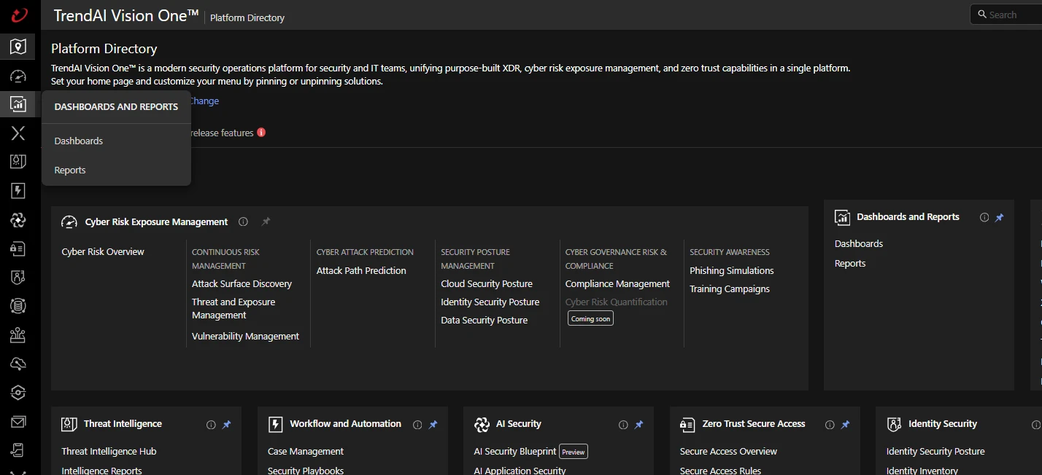Screen dimensions: 1042x475
Task: Toggle pin on Workflow and Automation card
Action: [x=433, y=425]
